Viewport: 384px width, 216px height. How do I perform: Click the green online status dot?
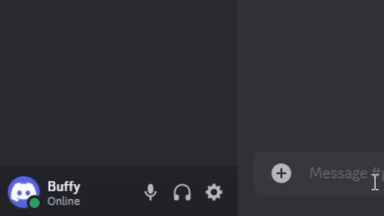35,203
